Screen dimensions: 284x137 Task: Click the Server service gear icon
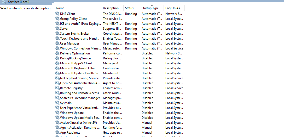point(57,28)
